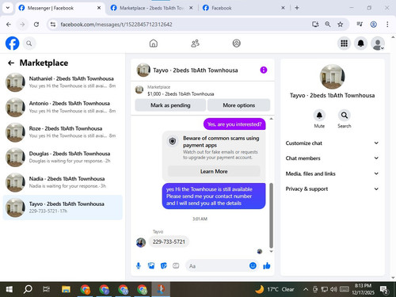Screen dimensions: 396x297
Task: Click Tayvo's avatar beside the phone number message
Action: [141, 242]
